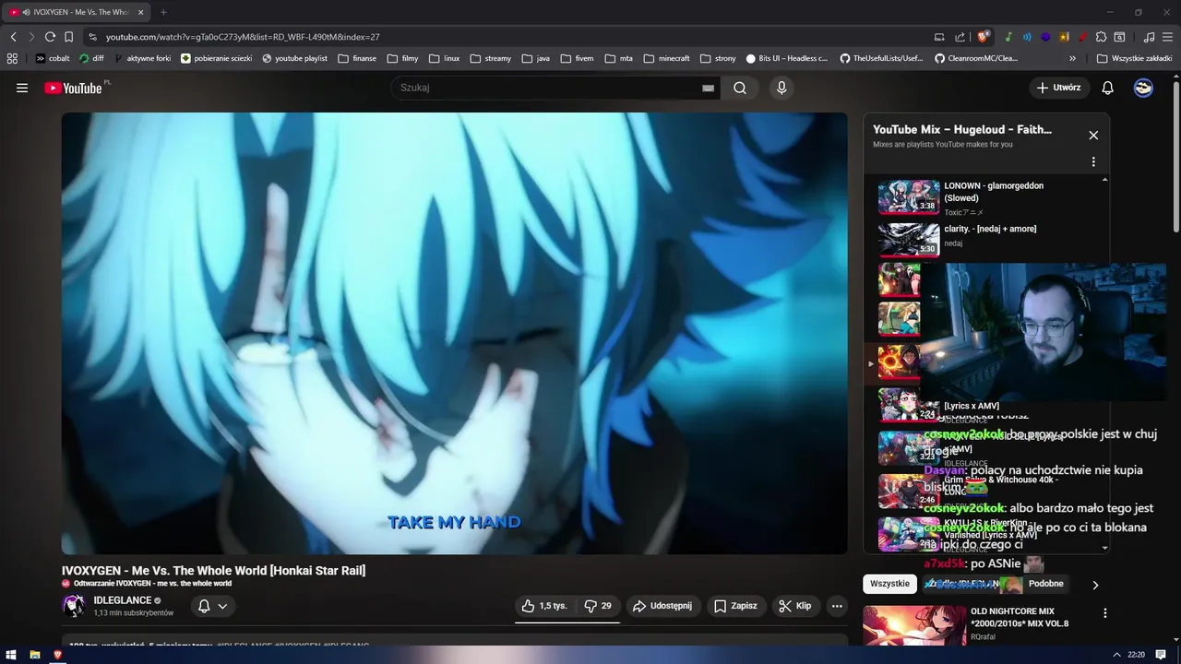Open playlist panel three-dot options menu
Screen dimensions: 1181x664
[x=1093, y=161]
